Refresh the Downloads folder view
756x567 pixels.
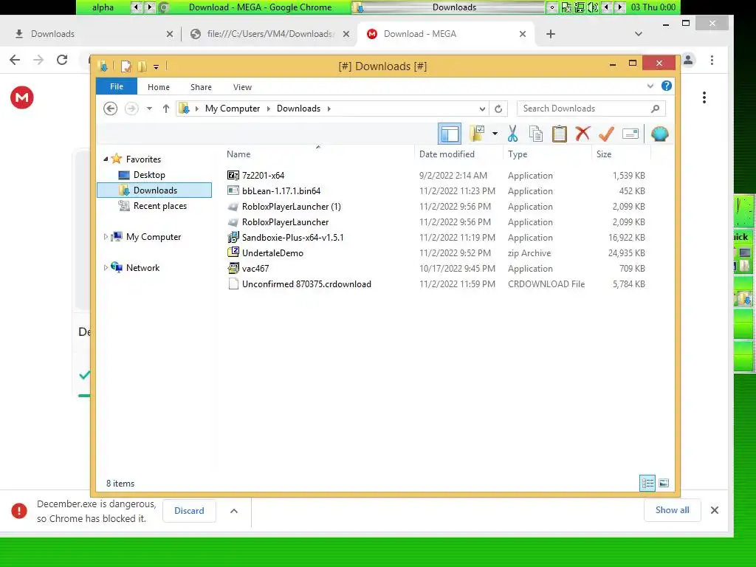[x=498, y=109]
